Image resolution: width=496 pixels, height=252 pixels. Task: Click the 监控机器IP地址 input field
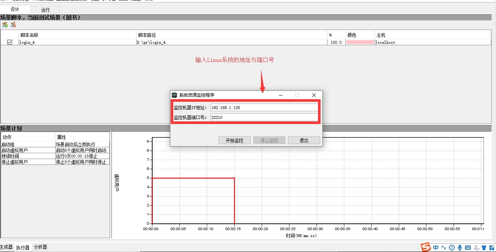pos(264,108)
